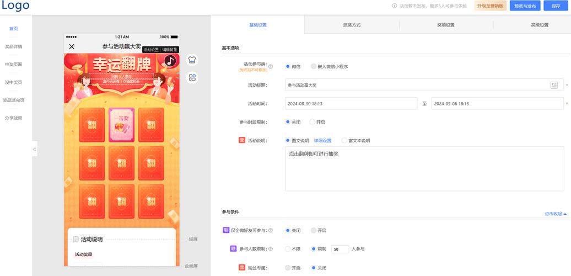Click the 保存 button

[x=556, y=6]
